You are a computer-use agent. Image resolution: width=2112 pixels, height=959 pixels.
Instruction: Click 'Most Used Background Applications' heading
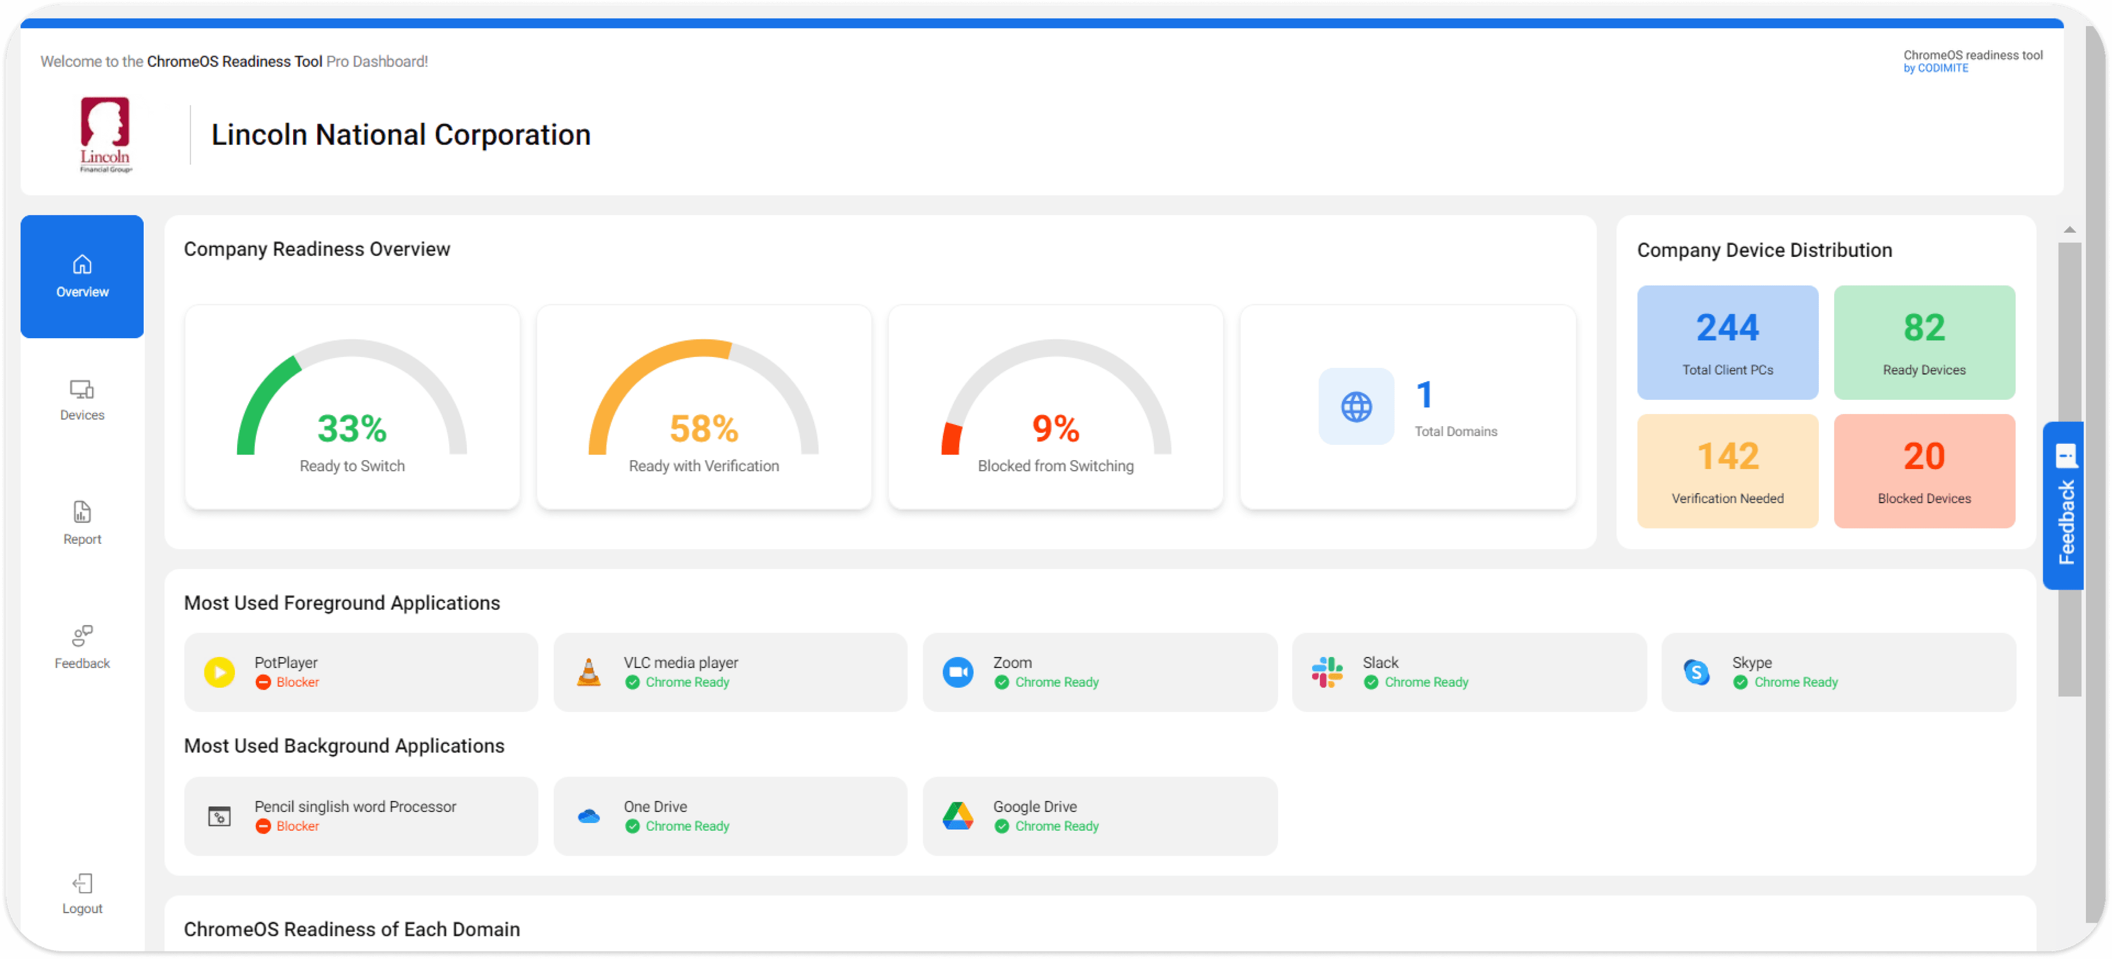344,746
